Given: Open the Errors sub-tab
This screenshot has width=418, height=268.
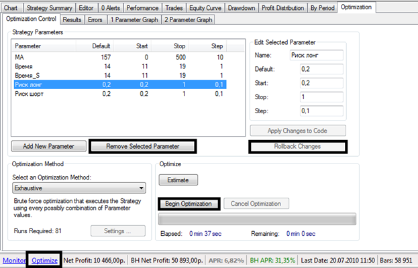Looking at the screenshot, I should pyautogui.click(x=95, y=20).
